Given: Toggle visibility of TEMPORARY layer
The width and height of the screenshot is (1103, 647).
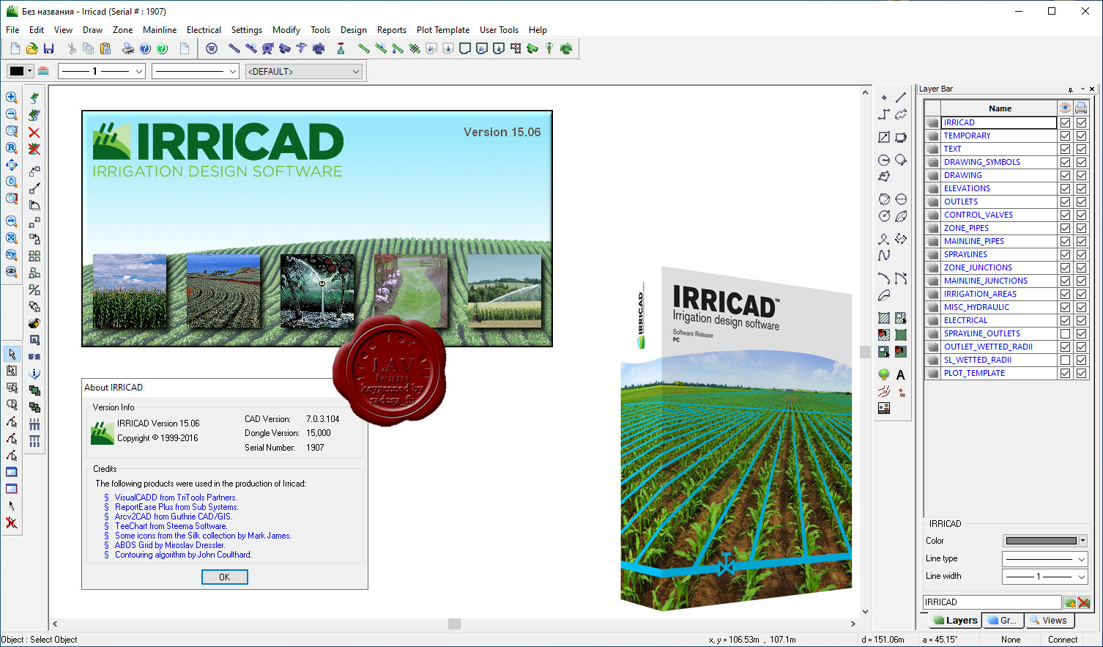Looking at the screenshot, I should (x=1065, y=136).
